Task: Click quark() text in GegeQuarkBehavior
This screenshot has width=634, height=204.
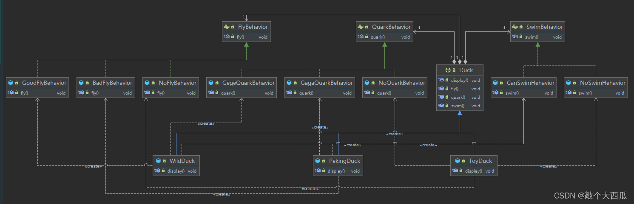Action: [x=228, y=93]
